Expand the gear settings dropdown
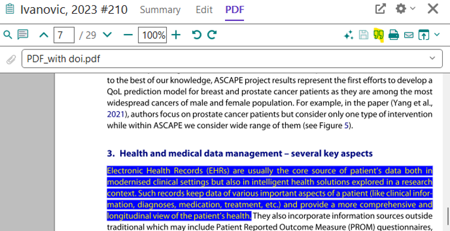The height and width of the screenshot is (231, 450). pos(405,8)
